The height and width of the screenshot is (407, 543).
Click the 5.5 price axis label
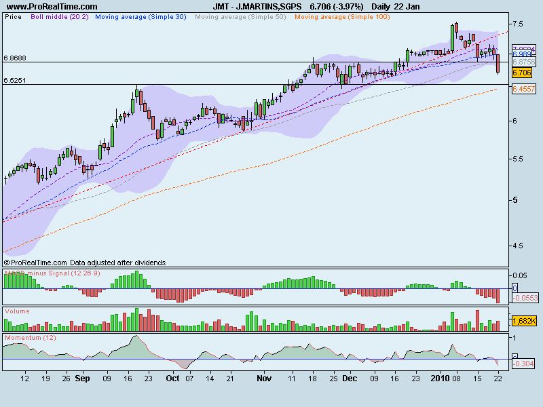click(518, 159)
